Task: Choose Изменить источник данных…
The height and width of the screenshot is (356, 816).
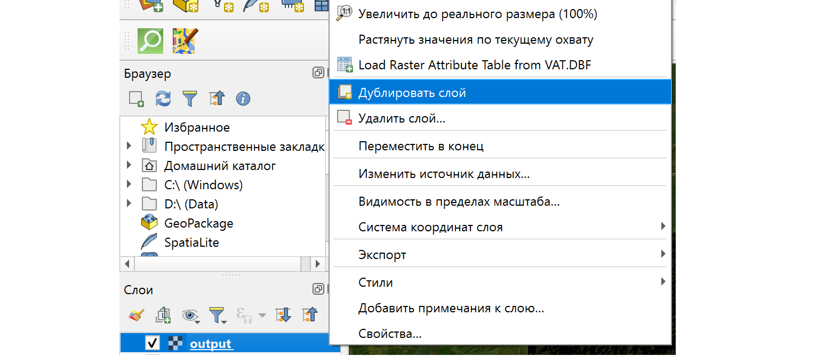Action: 500,174
